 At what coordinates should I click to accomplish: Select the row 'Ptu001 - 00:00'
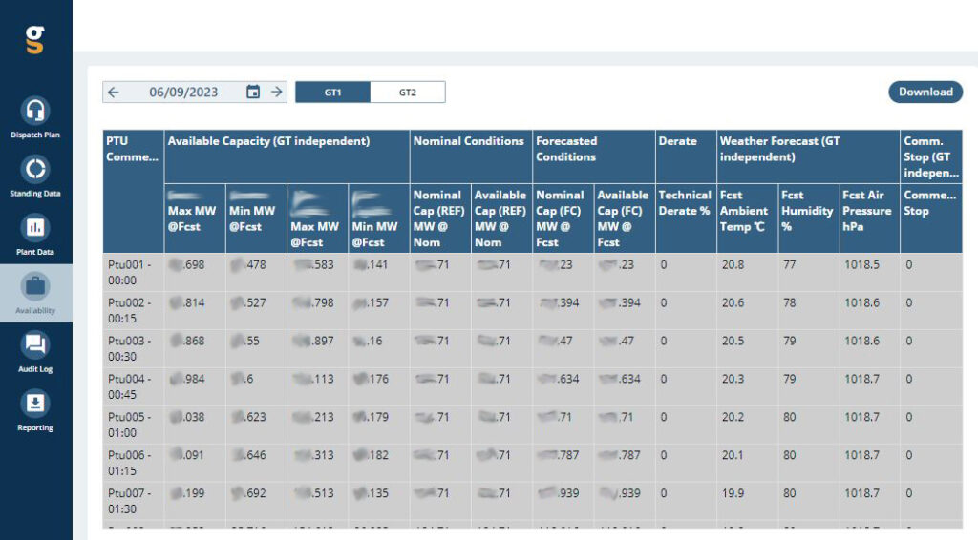[532, 272]
